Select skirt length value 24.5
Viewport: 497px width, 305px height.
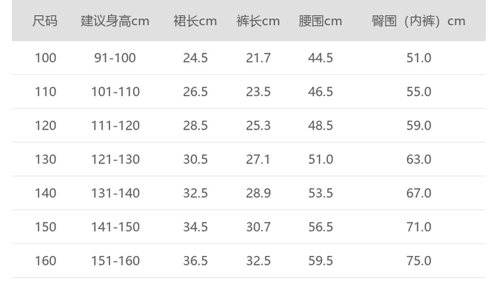pos(195,58)
